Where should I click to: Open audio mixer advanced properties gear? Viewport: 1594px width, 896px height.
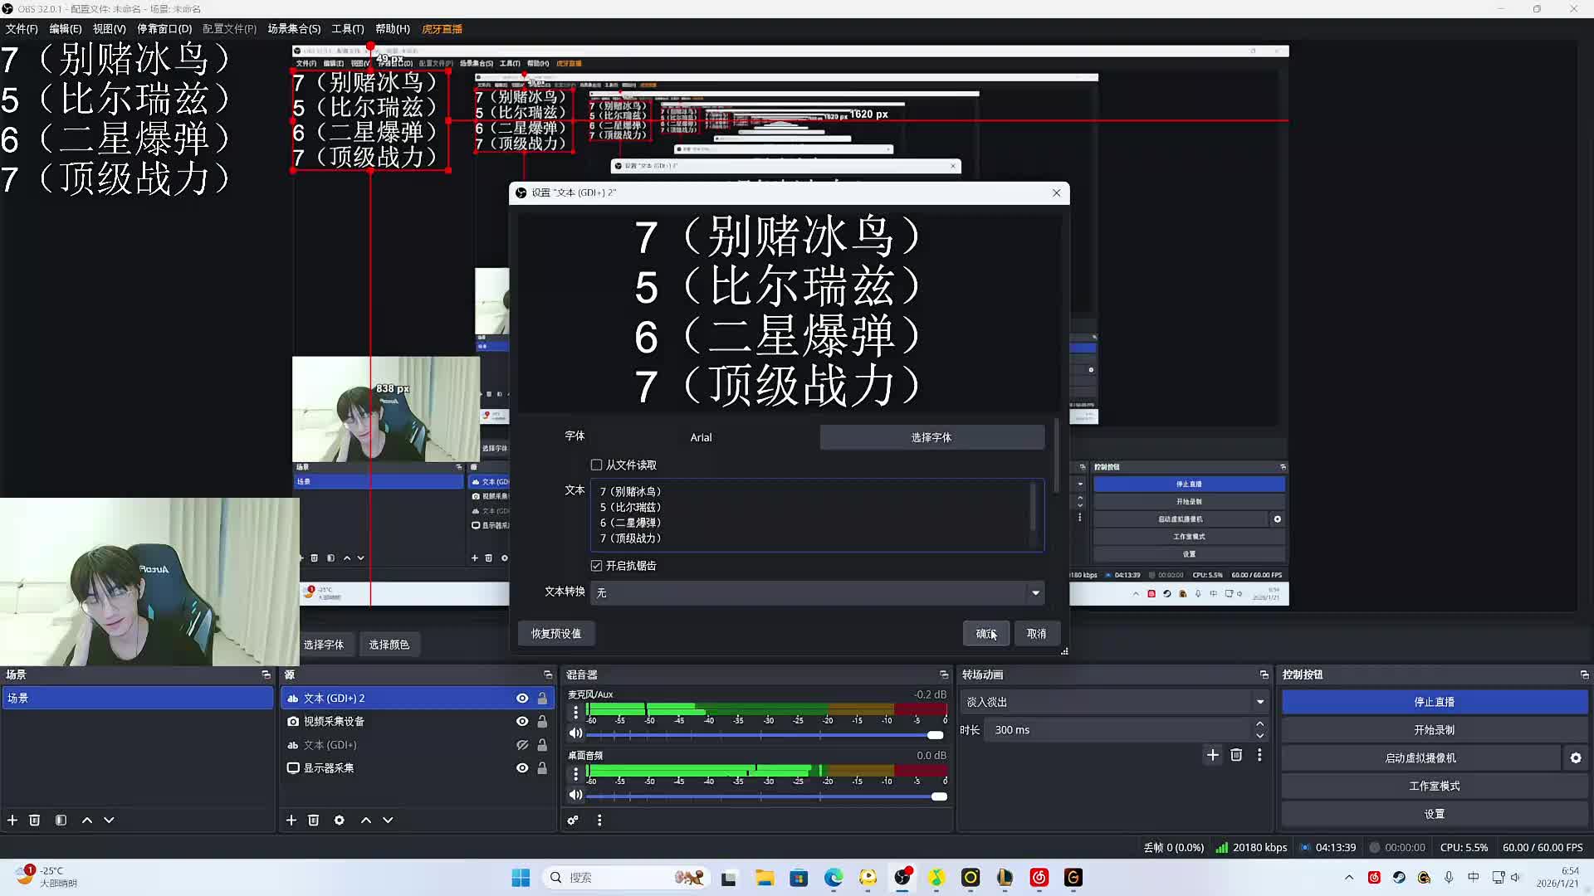573,821
